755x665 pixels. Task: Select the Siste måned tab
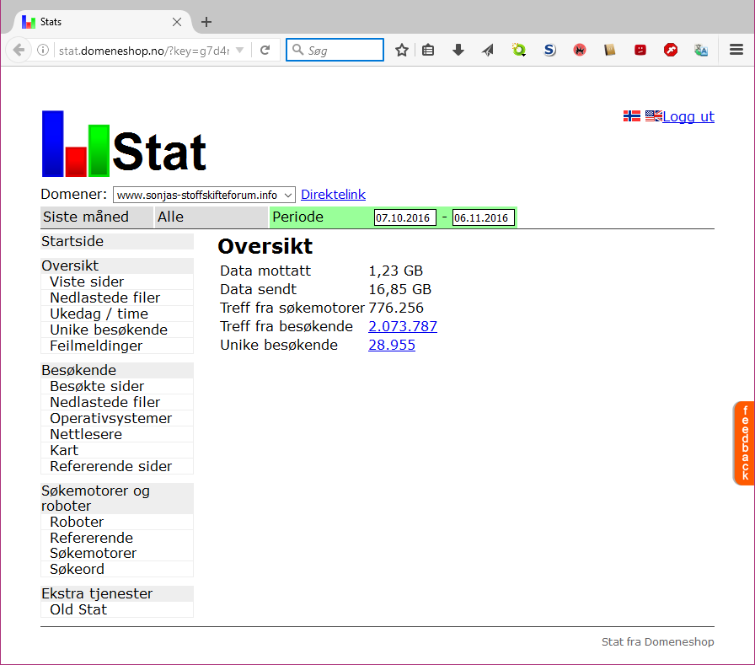[96, 217]
